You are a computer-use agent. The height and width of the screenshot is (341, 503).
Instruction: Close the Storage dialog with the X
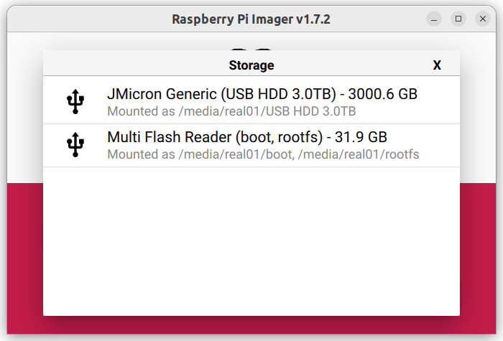(x=437, y=65)
